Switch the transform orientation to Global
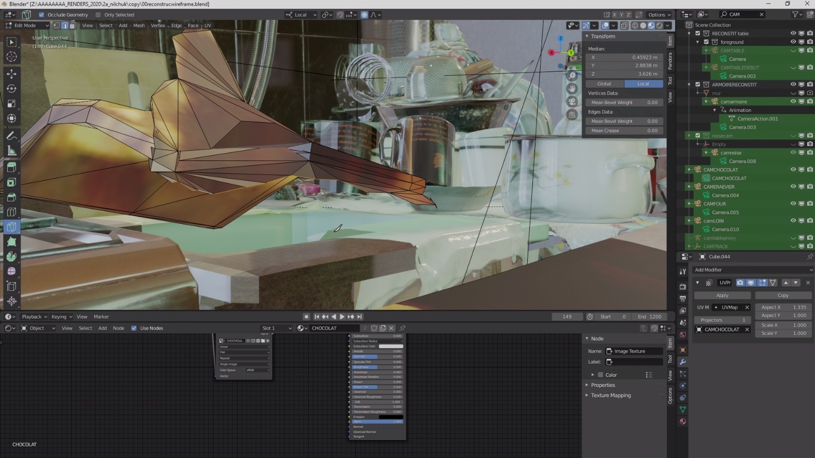 (x=604, y=83)
